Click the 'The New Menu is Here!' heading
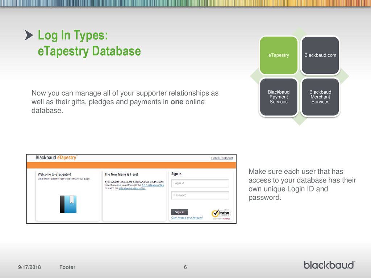 [121, 174]
